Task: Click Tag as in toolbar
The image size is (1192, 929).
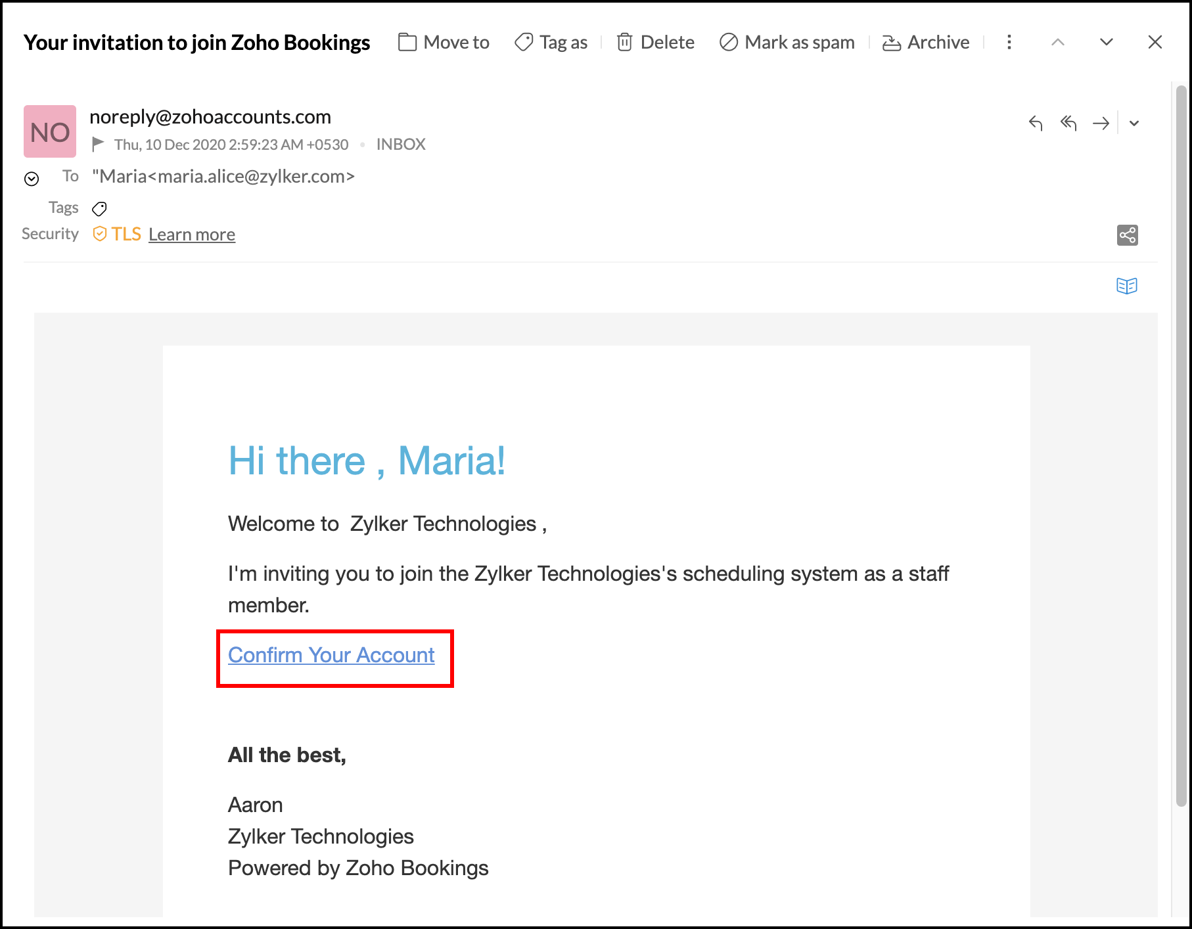Action: click(x=551, y=42)
